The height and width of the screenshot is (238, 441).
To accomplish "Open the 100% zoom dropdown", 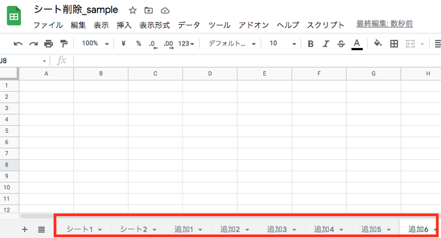I will pyautogui.click(x=95, y=44).
